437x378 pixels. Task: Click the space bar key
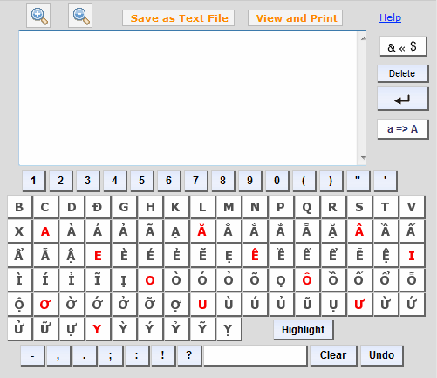256,355
